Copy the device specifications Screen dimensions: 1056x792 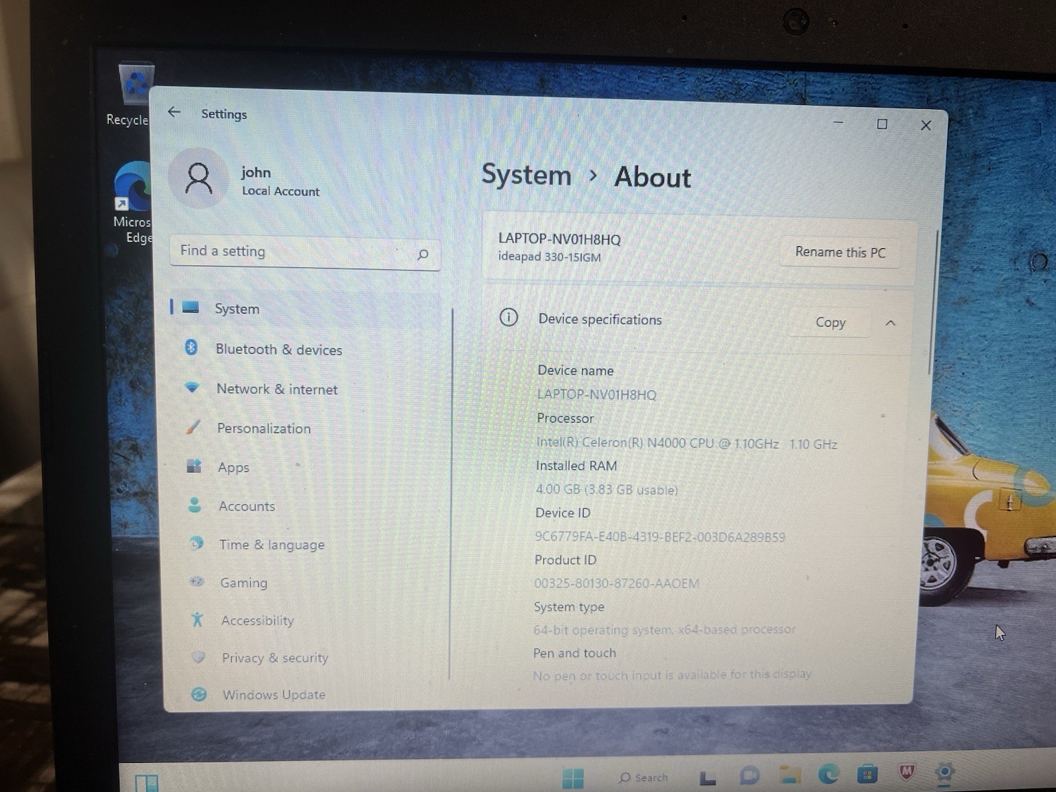(x=830, y=322)
